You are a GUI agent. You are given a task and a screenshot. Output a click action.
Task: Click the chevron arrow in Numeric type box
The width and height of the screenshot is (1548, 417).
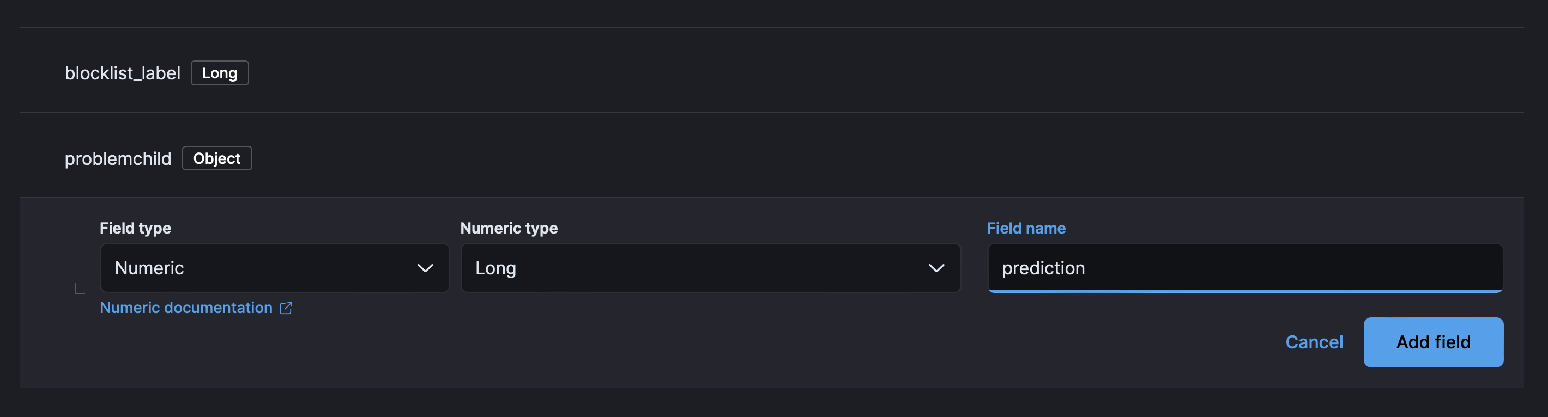(x=936, y=268)
